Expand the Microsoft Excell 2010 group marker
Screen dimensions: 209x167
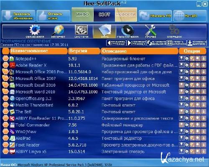(x=5, y=85)
